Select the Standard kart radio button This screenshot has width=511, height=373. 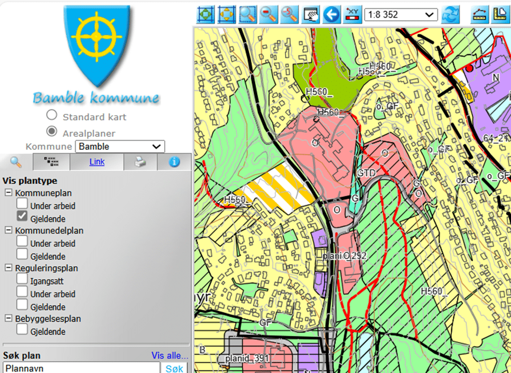[x=52, y=116]
